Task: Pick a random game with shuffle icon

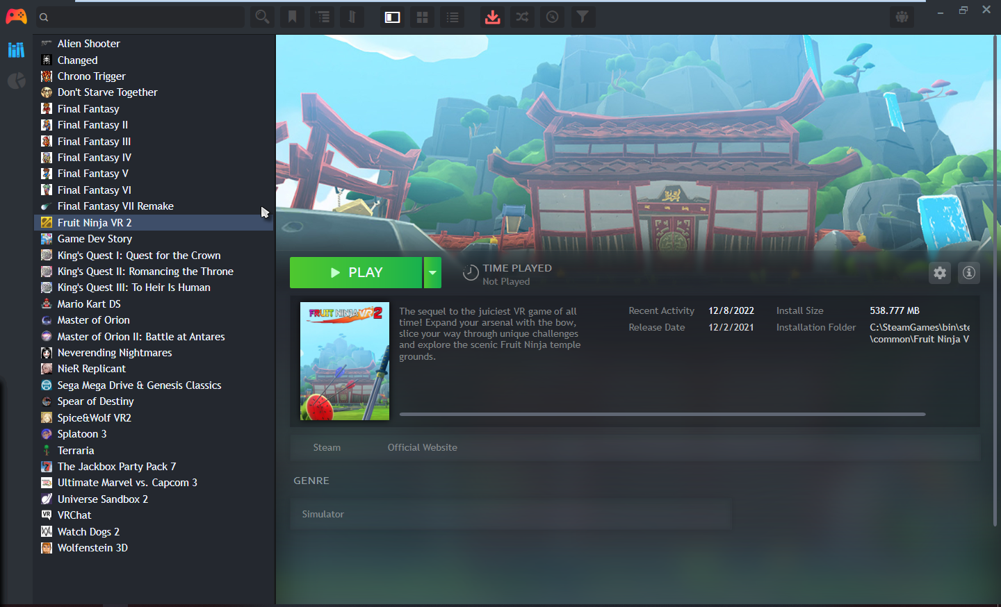Action: point(522,17)
